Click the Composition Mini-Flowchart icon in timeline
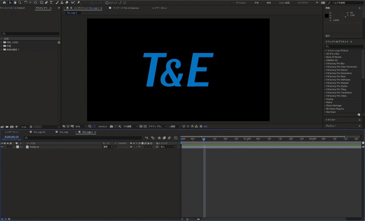The width and height of the screenshot is (365, 221). point(146,138)
